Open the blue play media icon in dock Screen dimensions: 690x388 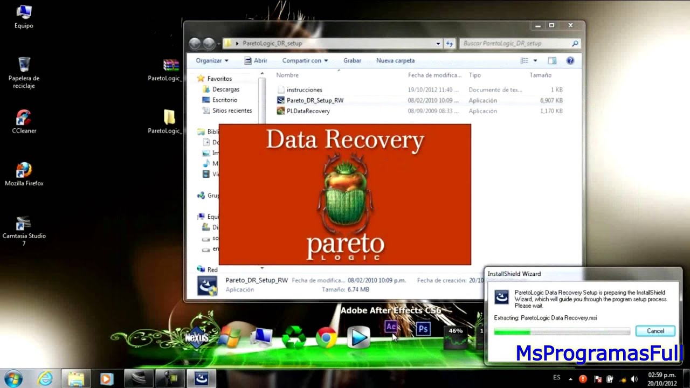[x=358, y=338]
